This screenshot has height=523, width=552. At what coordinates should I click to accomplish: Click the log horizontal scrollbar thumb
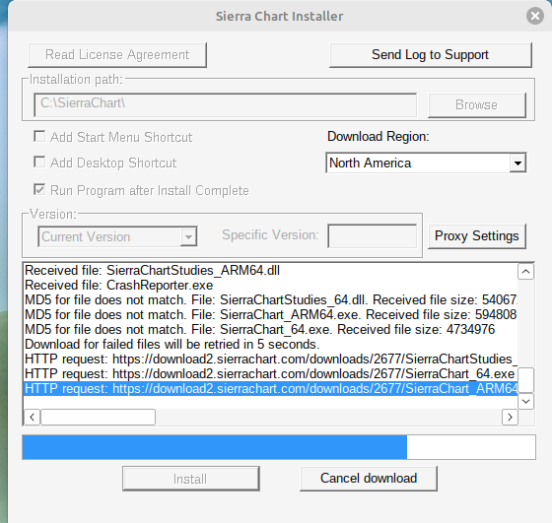(x=98, y=418)
